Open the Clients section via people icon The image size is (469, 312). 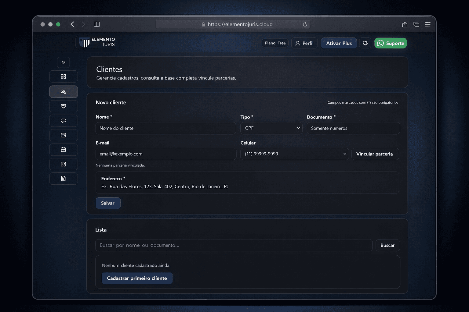[63, 92]
